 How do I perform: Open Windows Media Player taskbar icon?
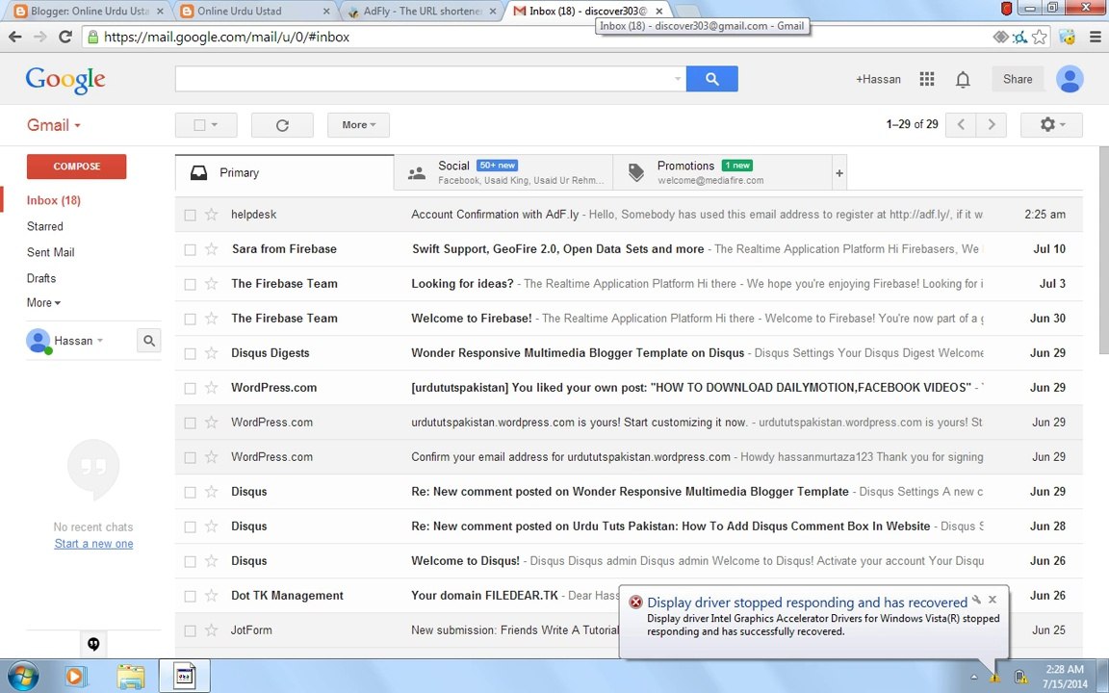tap(74, 677)
